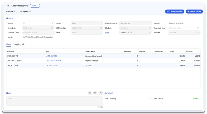Open the ETA Date calendar picker icon
Screen dimensions: 207x114
point(150,28)
